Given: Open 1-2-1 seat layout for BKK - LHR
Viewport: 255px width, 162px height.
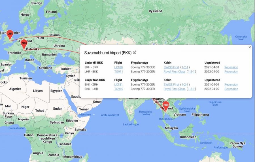Looking at the screenshot, I should click(x=191, y=89).
